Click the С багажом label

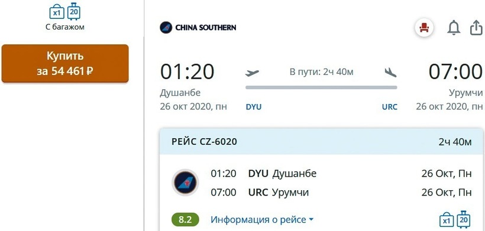65,27
